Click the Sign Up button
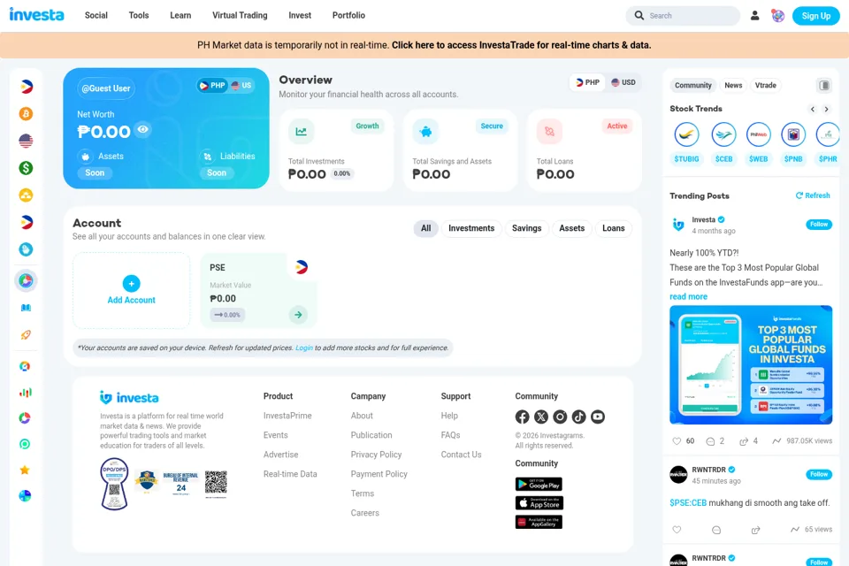Viewport: 849px width, 566px height. point(815,16)
